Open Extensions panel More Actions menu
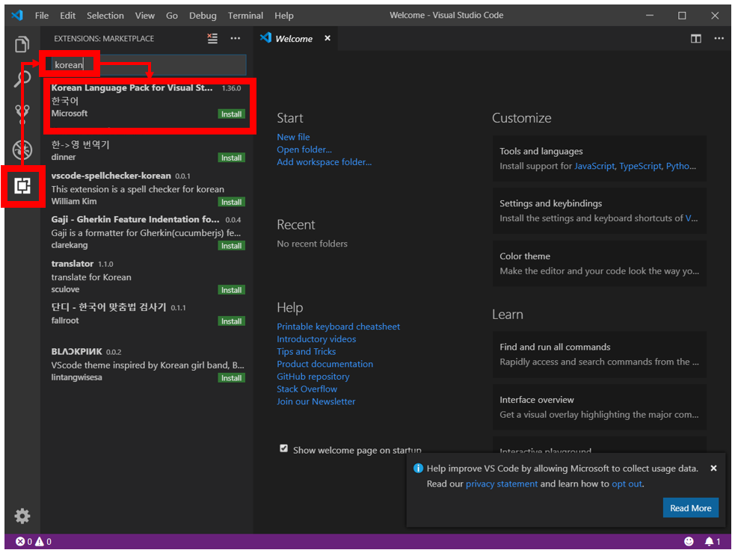Viewport: 735px width, 553px height. (x=236, y=38)
